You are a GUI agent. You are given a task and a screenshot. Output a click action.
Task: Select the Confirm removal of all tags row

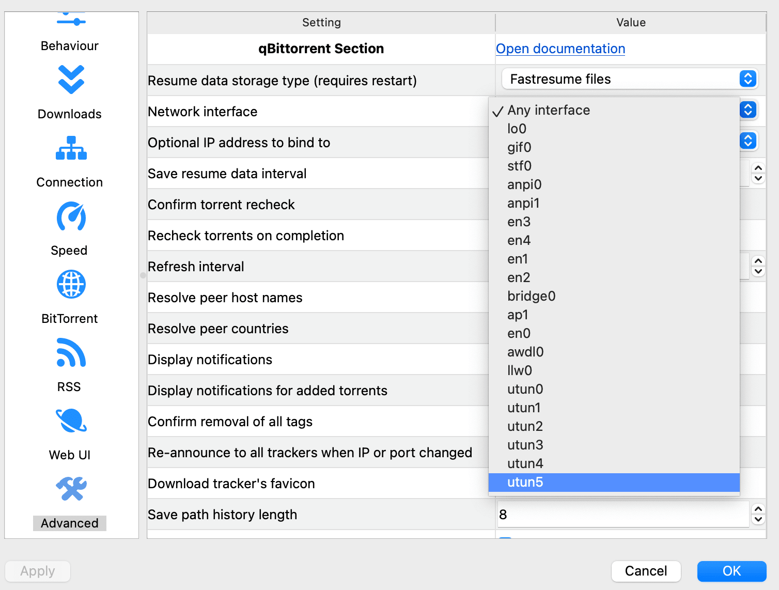click(318, 422)
